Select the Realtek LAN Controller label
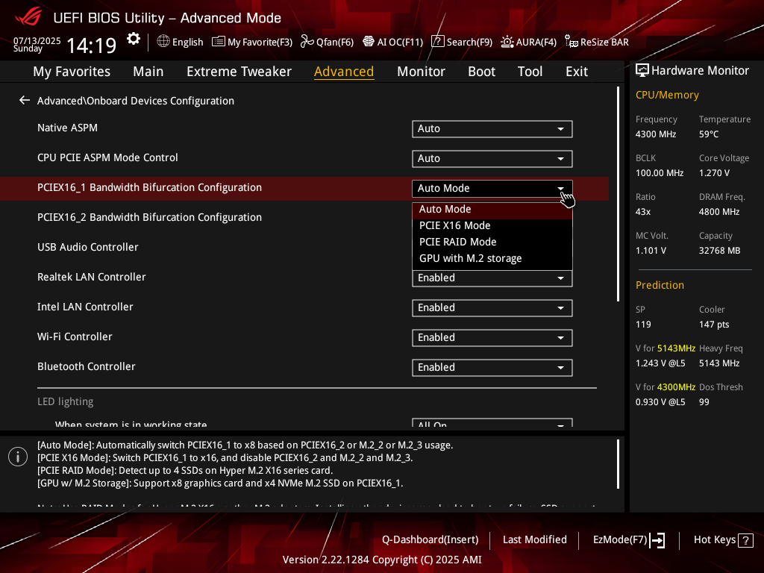 92,278
